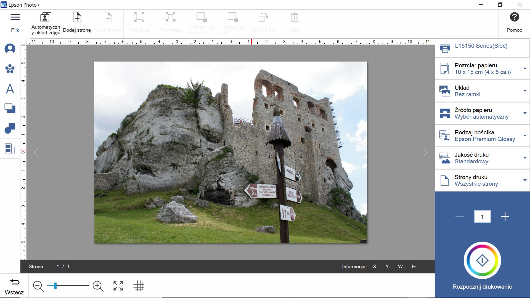Adjust the zoom level slider
The height and width of the screenshot is (298, 530).
[x=55, y=286]
